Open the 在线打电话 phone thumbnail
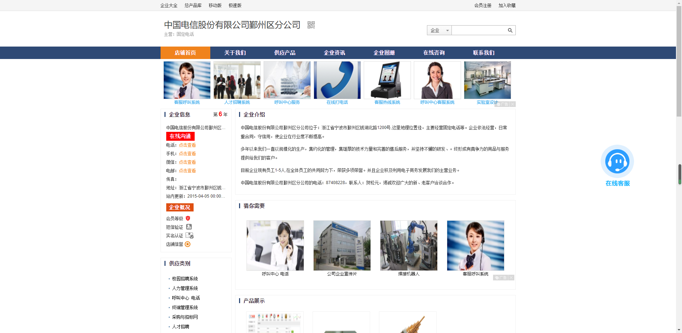Screen dimensions: 682x333 [337, 80]
